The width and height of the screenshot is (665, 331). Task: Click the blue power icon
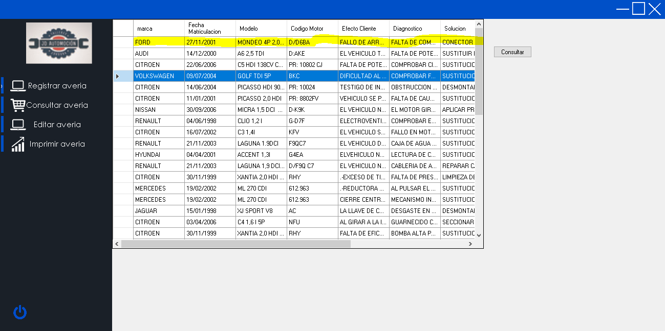pos(20,312)
